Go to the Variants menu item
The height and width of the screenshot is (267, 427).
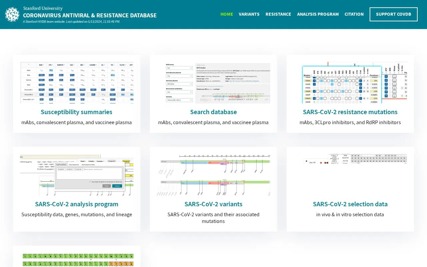(249, 14)
